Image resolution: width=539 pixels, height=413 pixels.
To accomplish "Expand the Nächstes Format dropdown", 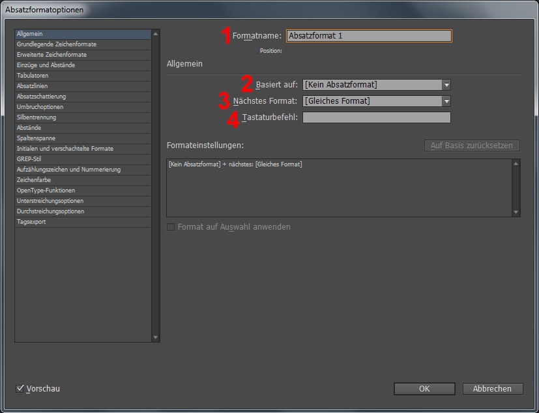I will click(x=446, y=101).
